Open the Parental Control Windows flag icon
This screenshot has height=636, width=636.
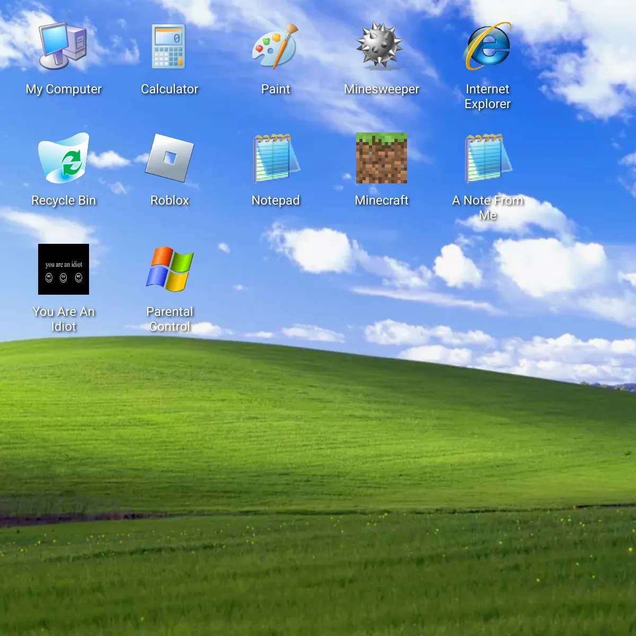pos(170,269)
